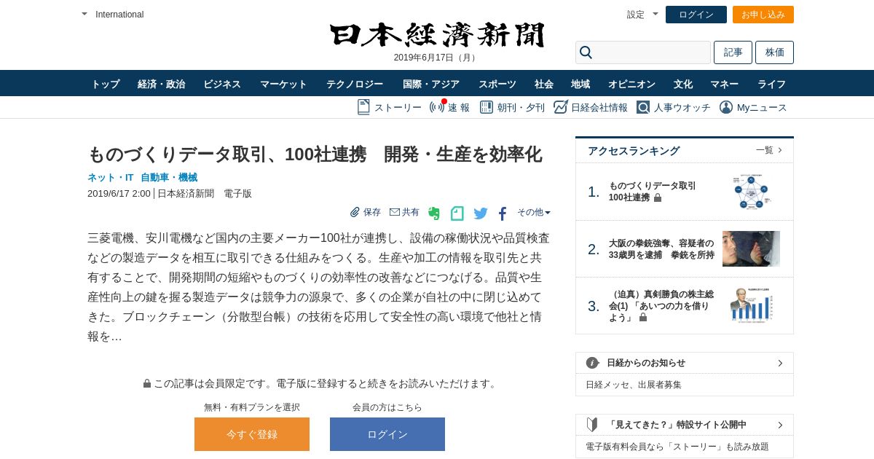
Task: Open the 速報 breaking news icon
Action: click(437, 107)
